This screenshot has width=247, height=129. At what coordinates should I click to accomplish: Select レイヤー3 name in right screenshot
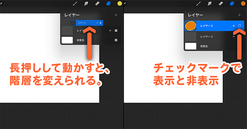[206, 37]
